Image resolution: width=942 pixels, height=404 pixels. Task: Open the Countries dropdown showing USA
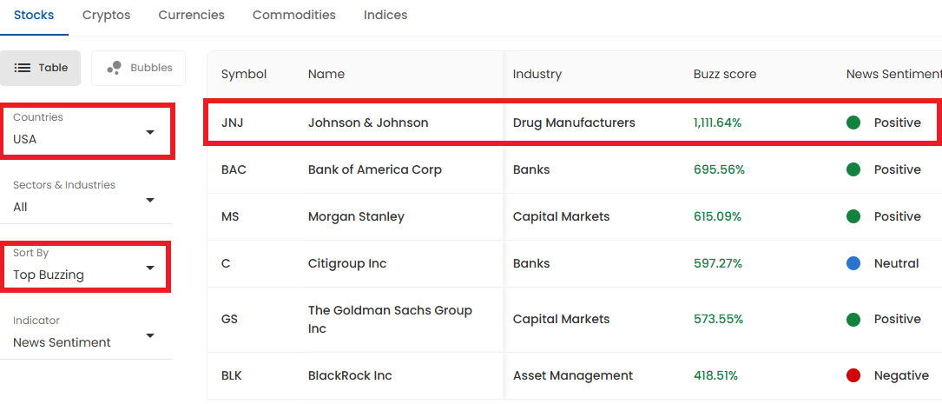tap(86, 131)
